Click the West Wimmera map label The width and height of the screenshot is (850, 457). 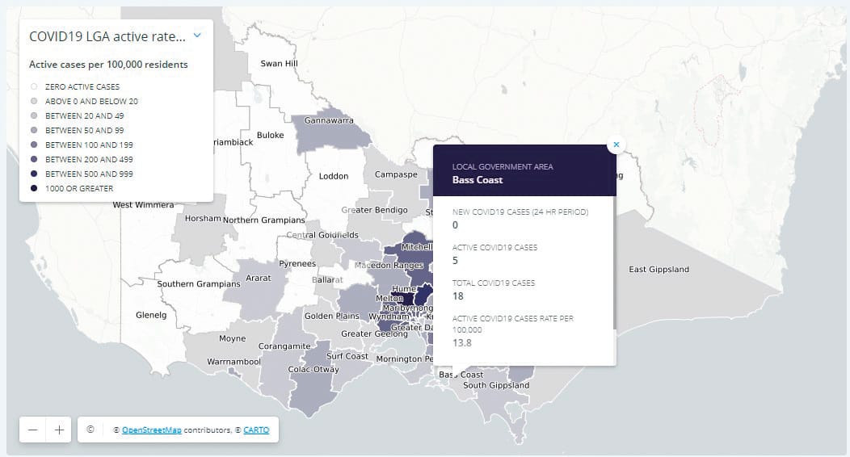click(143, 204)
